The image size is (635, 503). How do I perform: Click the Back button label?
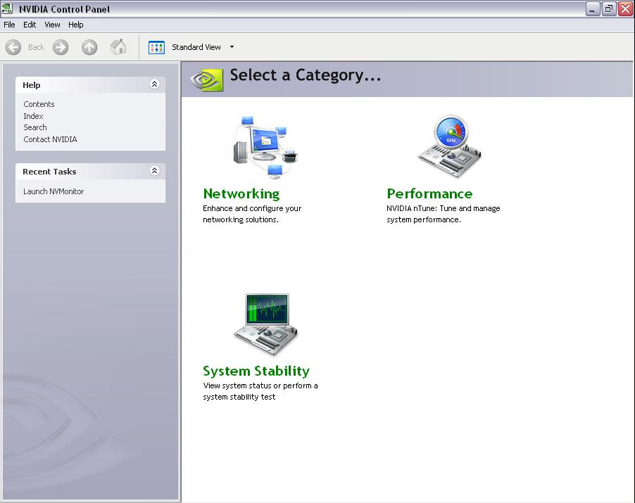(36, 47)
